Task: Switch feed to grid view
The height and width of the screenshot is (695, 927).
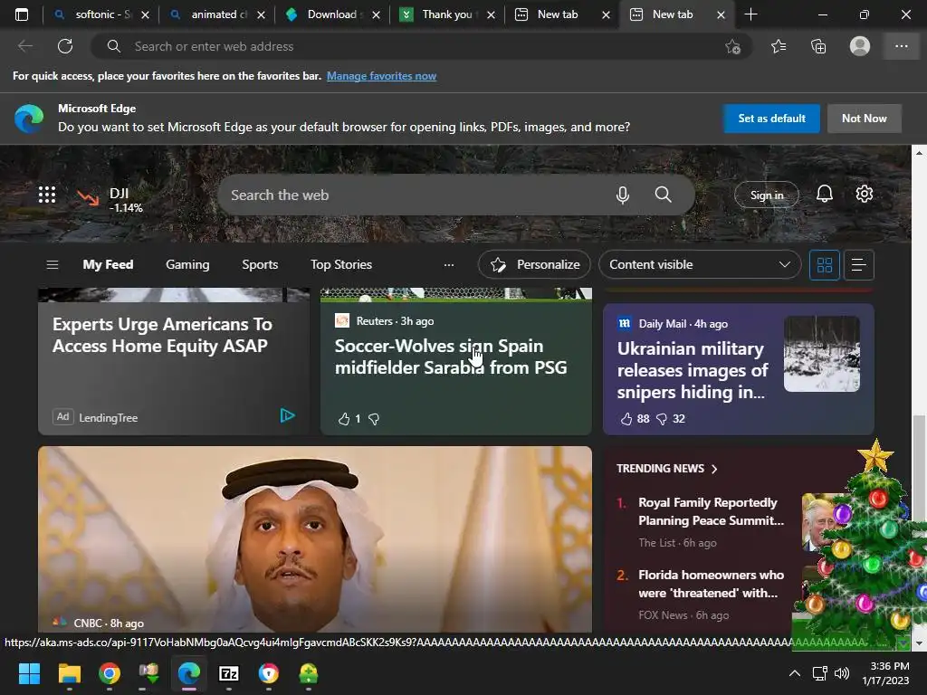Action: (824, 265)
